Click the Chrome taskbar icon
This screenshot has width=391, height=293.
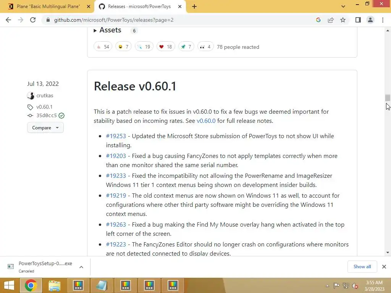pyautogui.click(x=31, y=285)
